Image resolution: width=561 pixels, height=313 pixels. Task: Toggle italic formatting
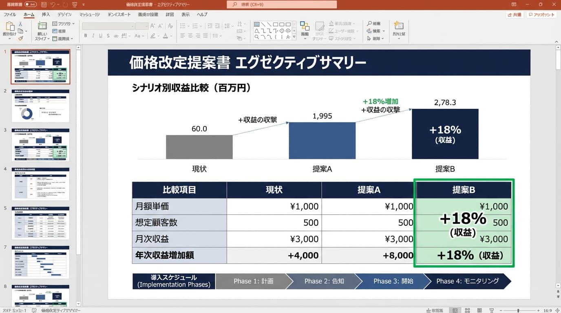[93, 36]
